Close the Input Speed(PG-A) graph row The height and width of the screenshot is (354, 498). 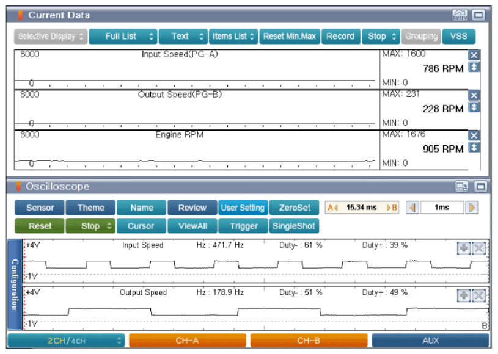pyautogui.click(x=474, y=55)
